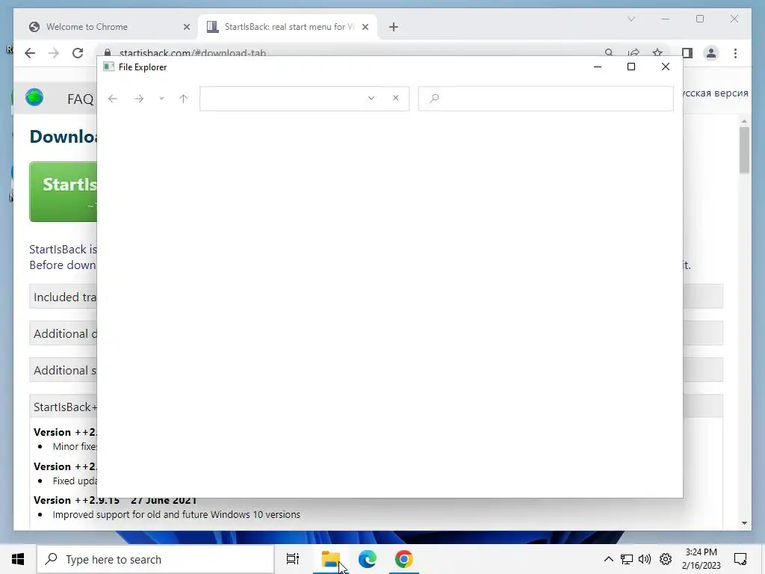This screenshot has width=765, height=574.
Task: Open network status tray icon
Action: 627,559
